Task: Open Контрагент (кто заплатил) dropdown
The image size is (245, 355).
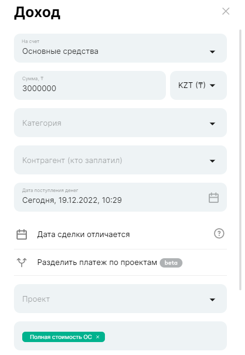Action: point(120,160)
